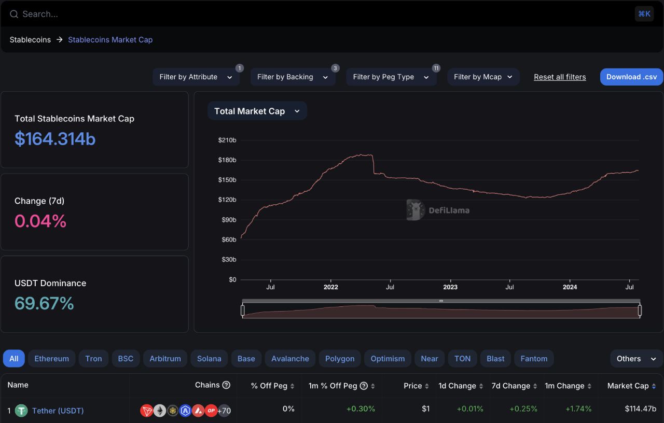Image resolution: width=664 pixels, height=423 pixels.
Task: Click the Optimism chain icon in Tether row
Action: [x=211, y=411]
